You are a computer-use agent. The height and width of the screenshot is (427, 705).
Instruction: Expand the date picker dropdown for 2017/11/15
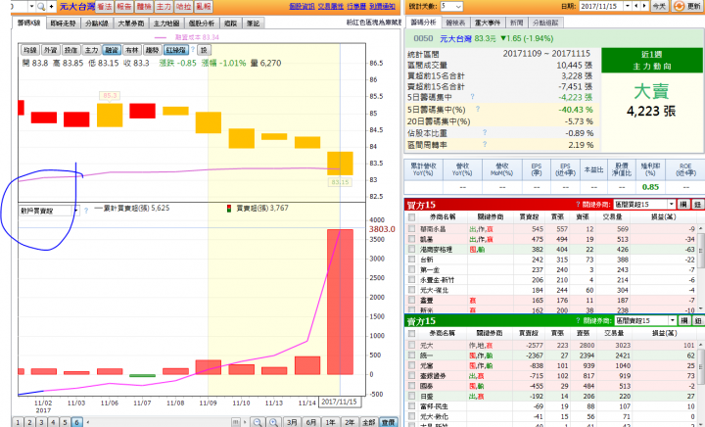pos(628,6)
